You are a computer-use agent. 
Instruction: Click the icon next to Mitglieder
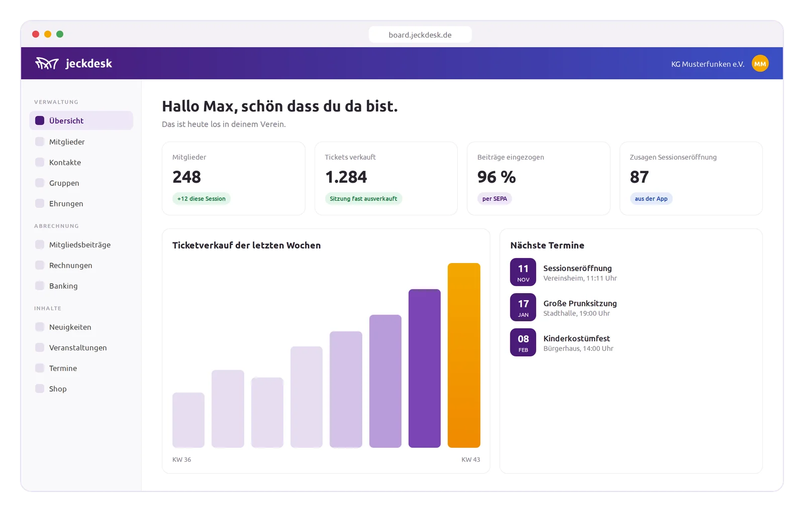(40, 142)
